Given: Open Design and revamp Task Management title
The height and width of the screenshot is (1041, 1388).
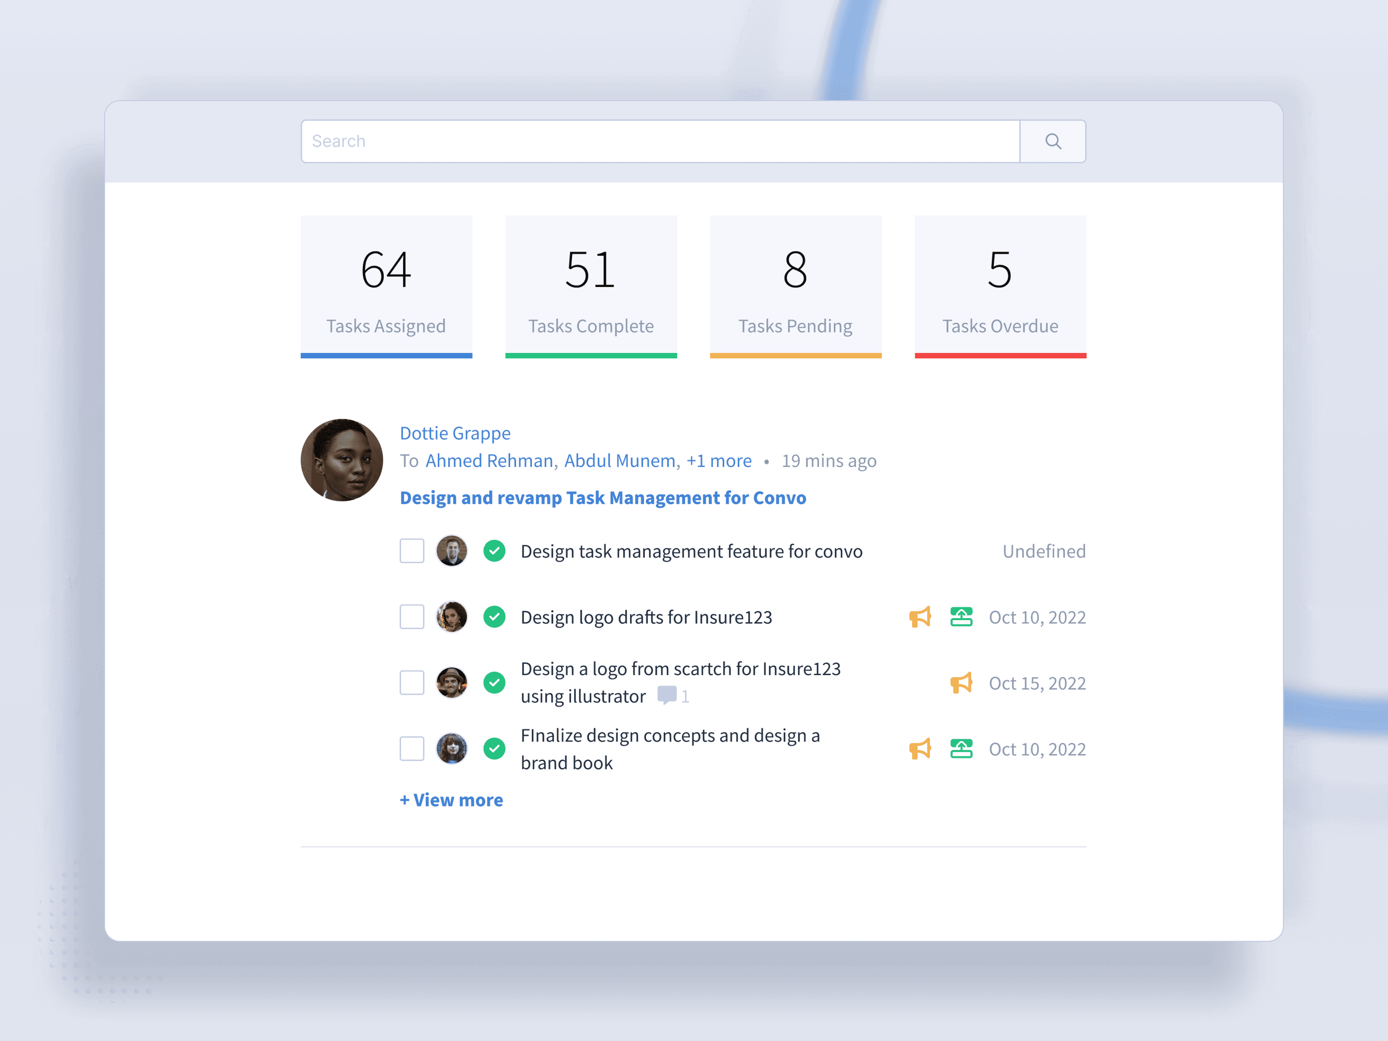Looking at the screenshot, I should coord(602,498).
